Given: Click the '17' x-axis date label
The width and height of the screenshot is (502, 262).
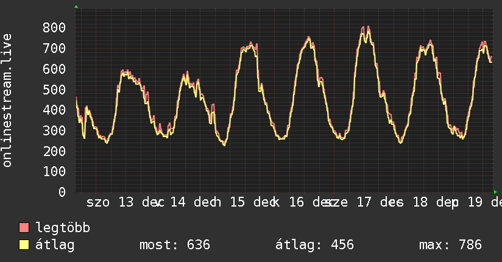Looking at the screenshot, I should (364, 202).
